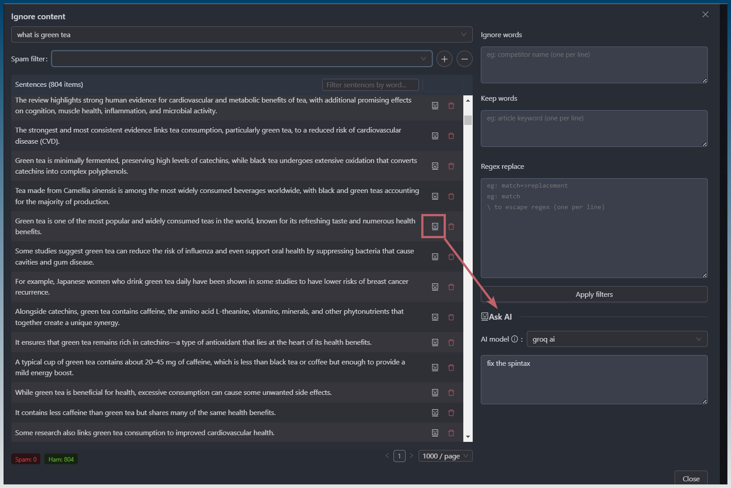Change the 1000 / page size selector
The image size is (731, 488).
click(x=445, y=456)
